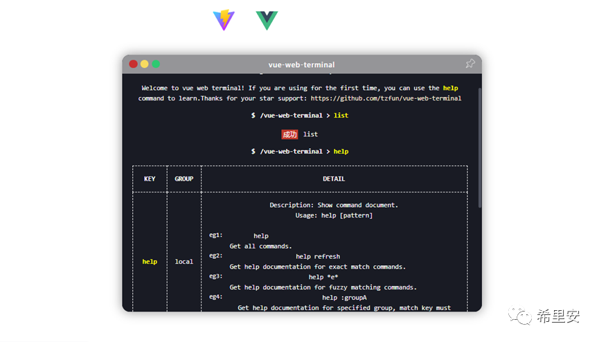The image size is (599, 342).
Task: Click the KEY column header
Action: 150,179
